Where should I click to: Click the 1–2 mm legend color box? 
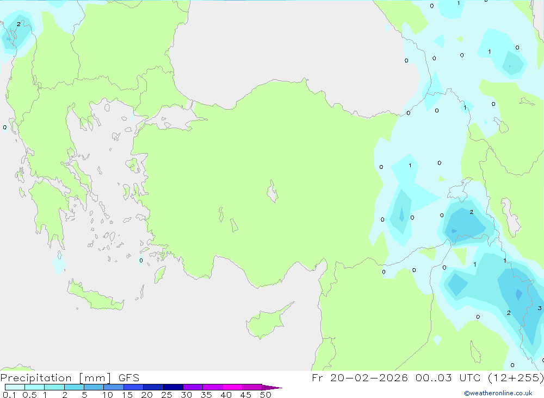point(54,387)
